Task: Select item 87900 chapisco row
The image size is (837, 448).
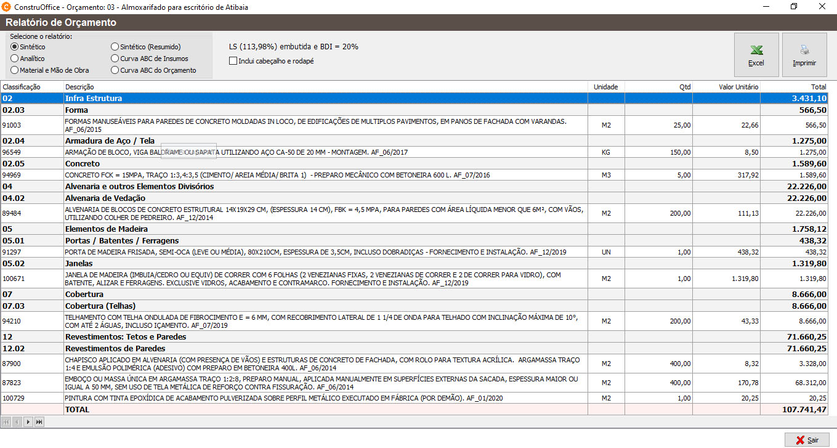Action: point(414,364)
